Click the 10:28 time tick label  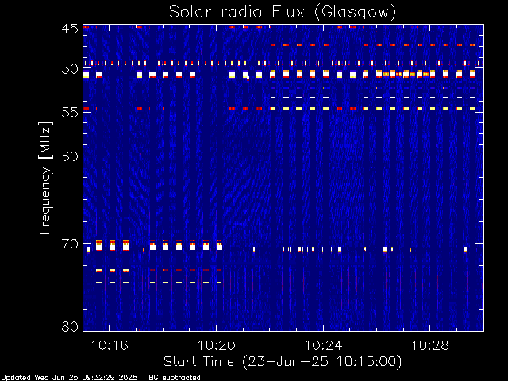430,345
